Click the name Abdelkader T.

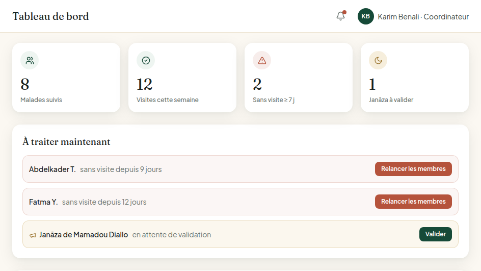52,169
